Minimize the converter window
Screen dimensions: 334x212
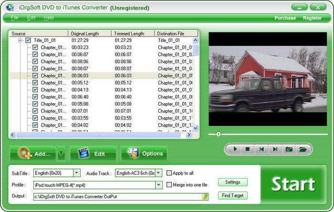tap(299, 7)
